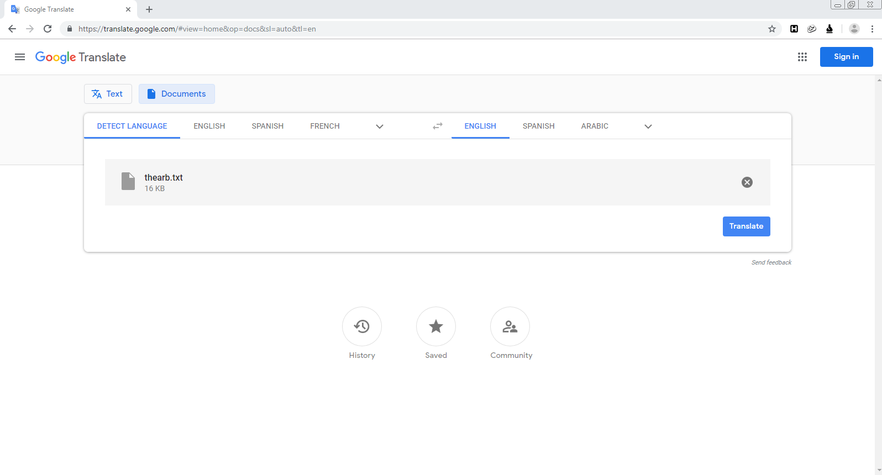Choose English as source language
The width and height of the screenshot is (882, 475).
(209, 126)
